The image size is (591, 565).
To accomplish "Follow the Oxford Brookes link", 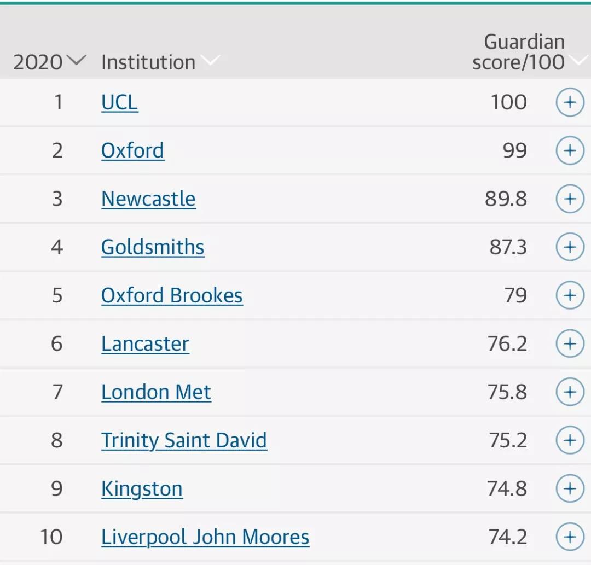I will [x=172, y=296].
